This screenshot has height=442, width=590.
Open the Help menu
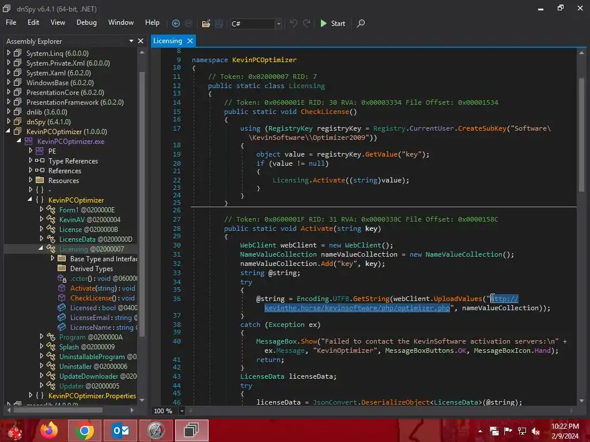[x=152, y=22]
